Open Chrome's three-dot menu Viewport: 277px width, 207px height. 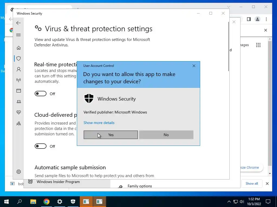[266, 19]
